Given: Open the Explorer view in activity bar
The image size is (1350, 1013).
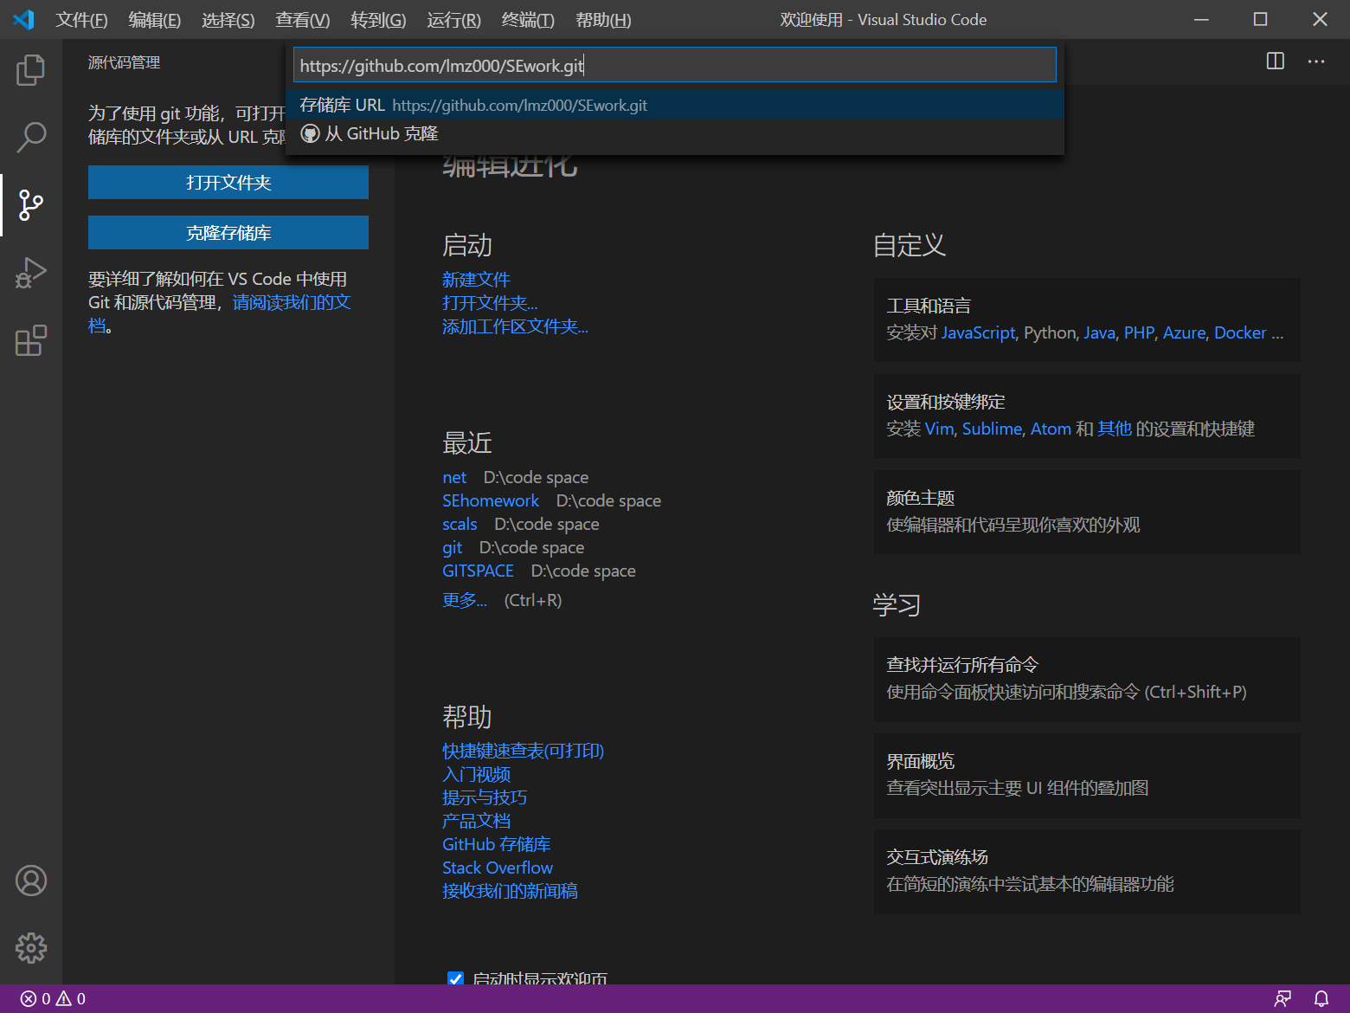Looking at the screenshot, I should pyautogui.click(x=31, y=69).
